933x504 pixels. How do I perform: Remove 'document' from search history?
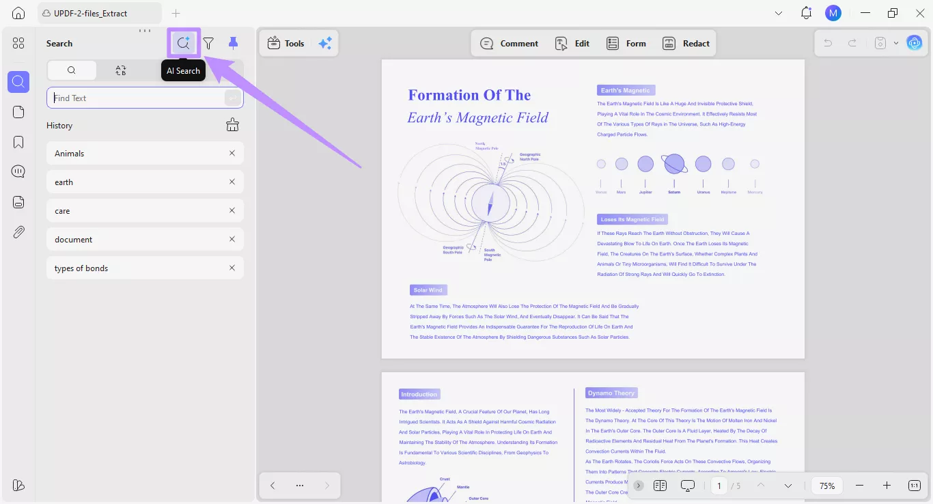(232, 239)
